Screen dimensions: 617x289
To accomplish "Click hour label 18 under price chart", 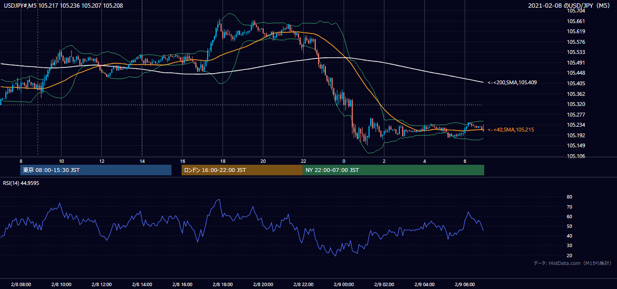I will coord(223,161).
